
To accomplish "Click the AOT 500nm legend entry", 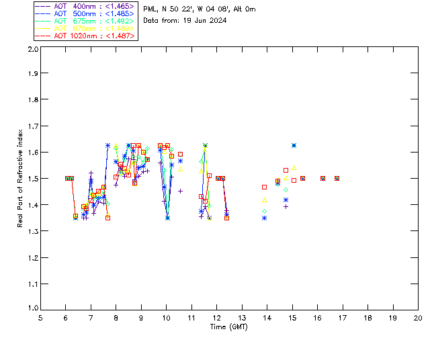I will [85, 13].
